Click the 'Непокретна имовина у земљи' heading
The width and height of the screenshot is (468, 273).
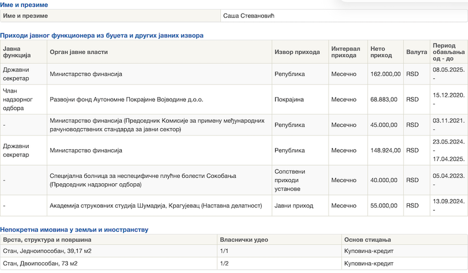coord(74,230)
